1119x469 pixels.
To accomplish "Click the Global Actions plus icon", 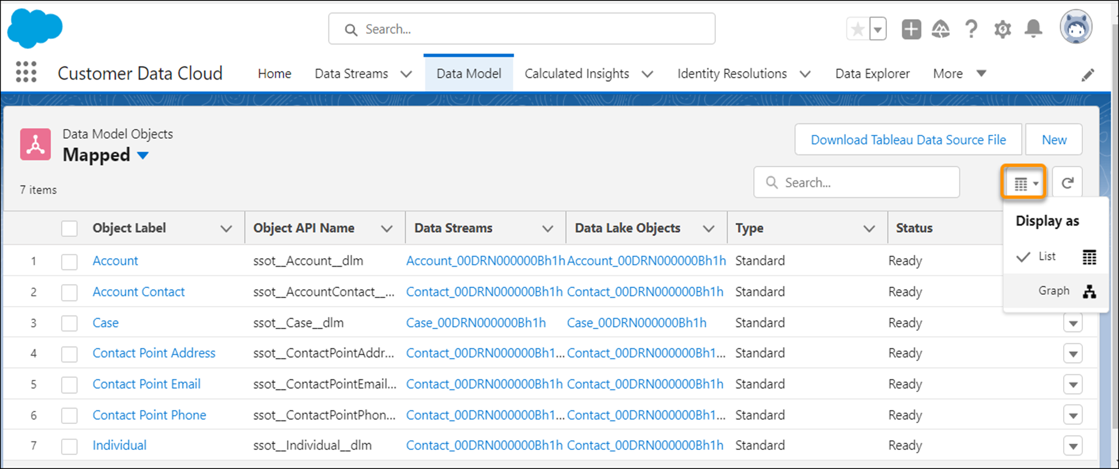I will click(911, 29).
